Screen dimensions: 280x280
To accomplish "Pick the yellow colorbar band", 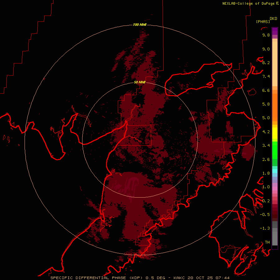I will coord(275,133).
